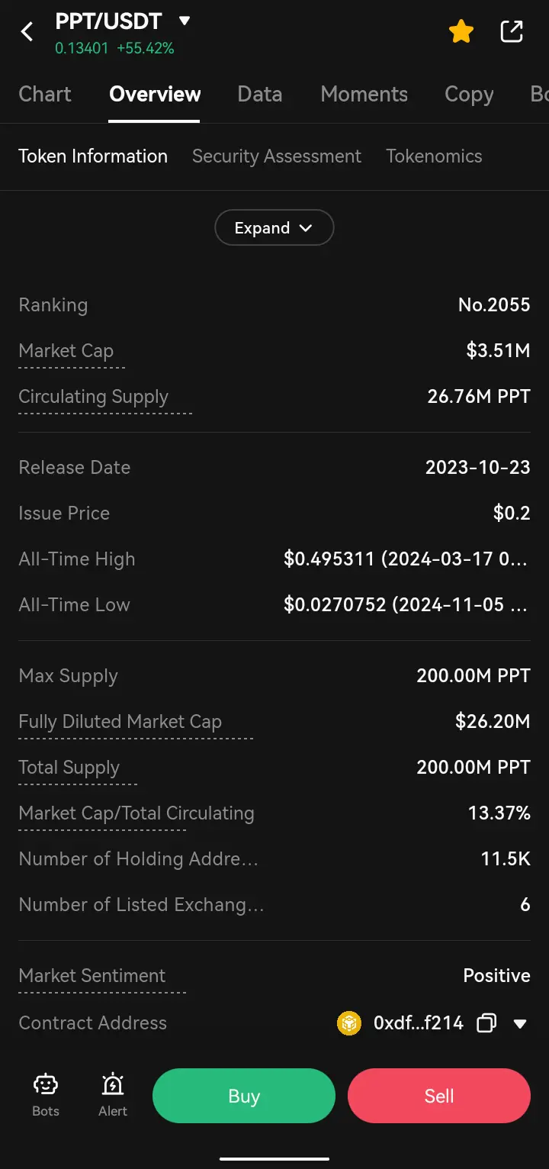This screenshot has height=1169, width=549.
Task: Open the Bots robot icon
Action: pyautogui.click(x=46, y=1084)
